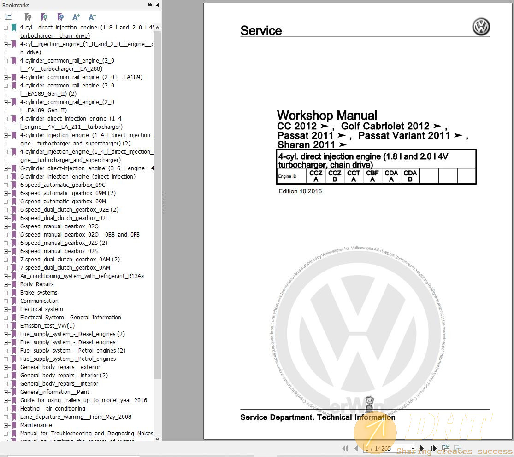Viewport: 514px width, 457px height.
Task: Open the bookmarks options list icon
Action: point(8,17)
